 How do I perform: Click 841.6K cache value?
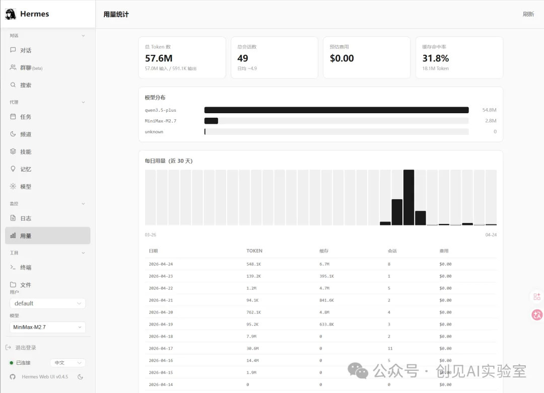click(x=326, y=300)
